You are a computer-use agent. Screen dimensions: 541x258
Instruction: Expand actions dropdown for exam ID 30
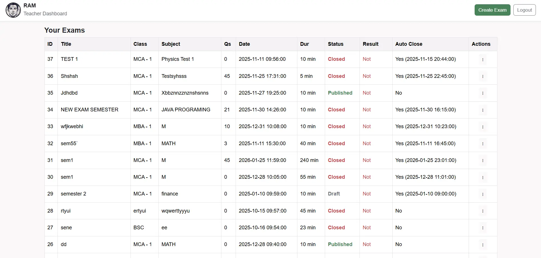click(483, 177)
